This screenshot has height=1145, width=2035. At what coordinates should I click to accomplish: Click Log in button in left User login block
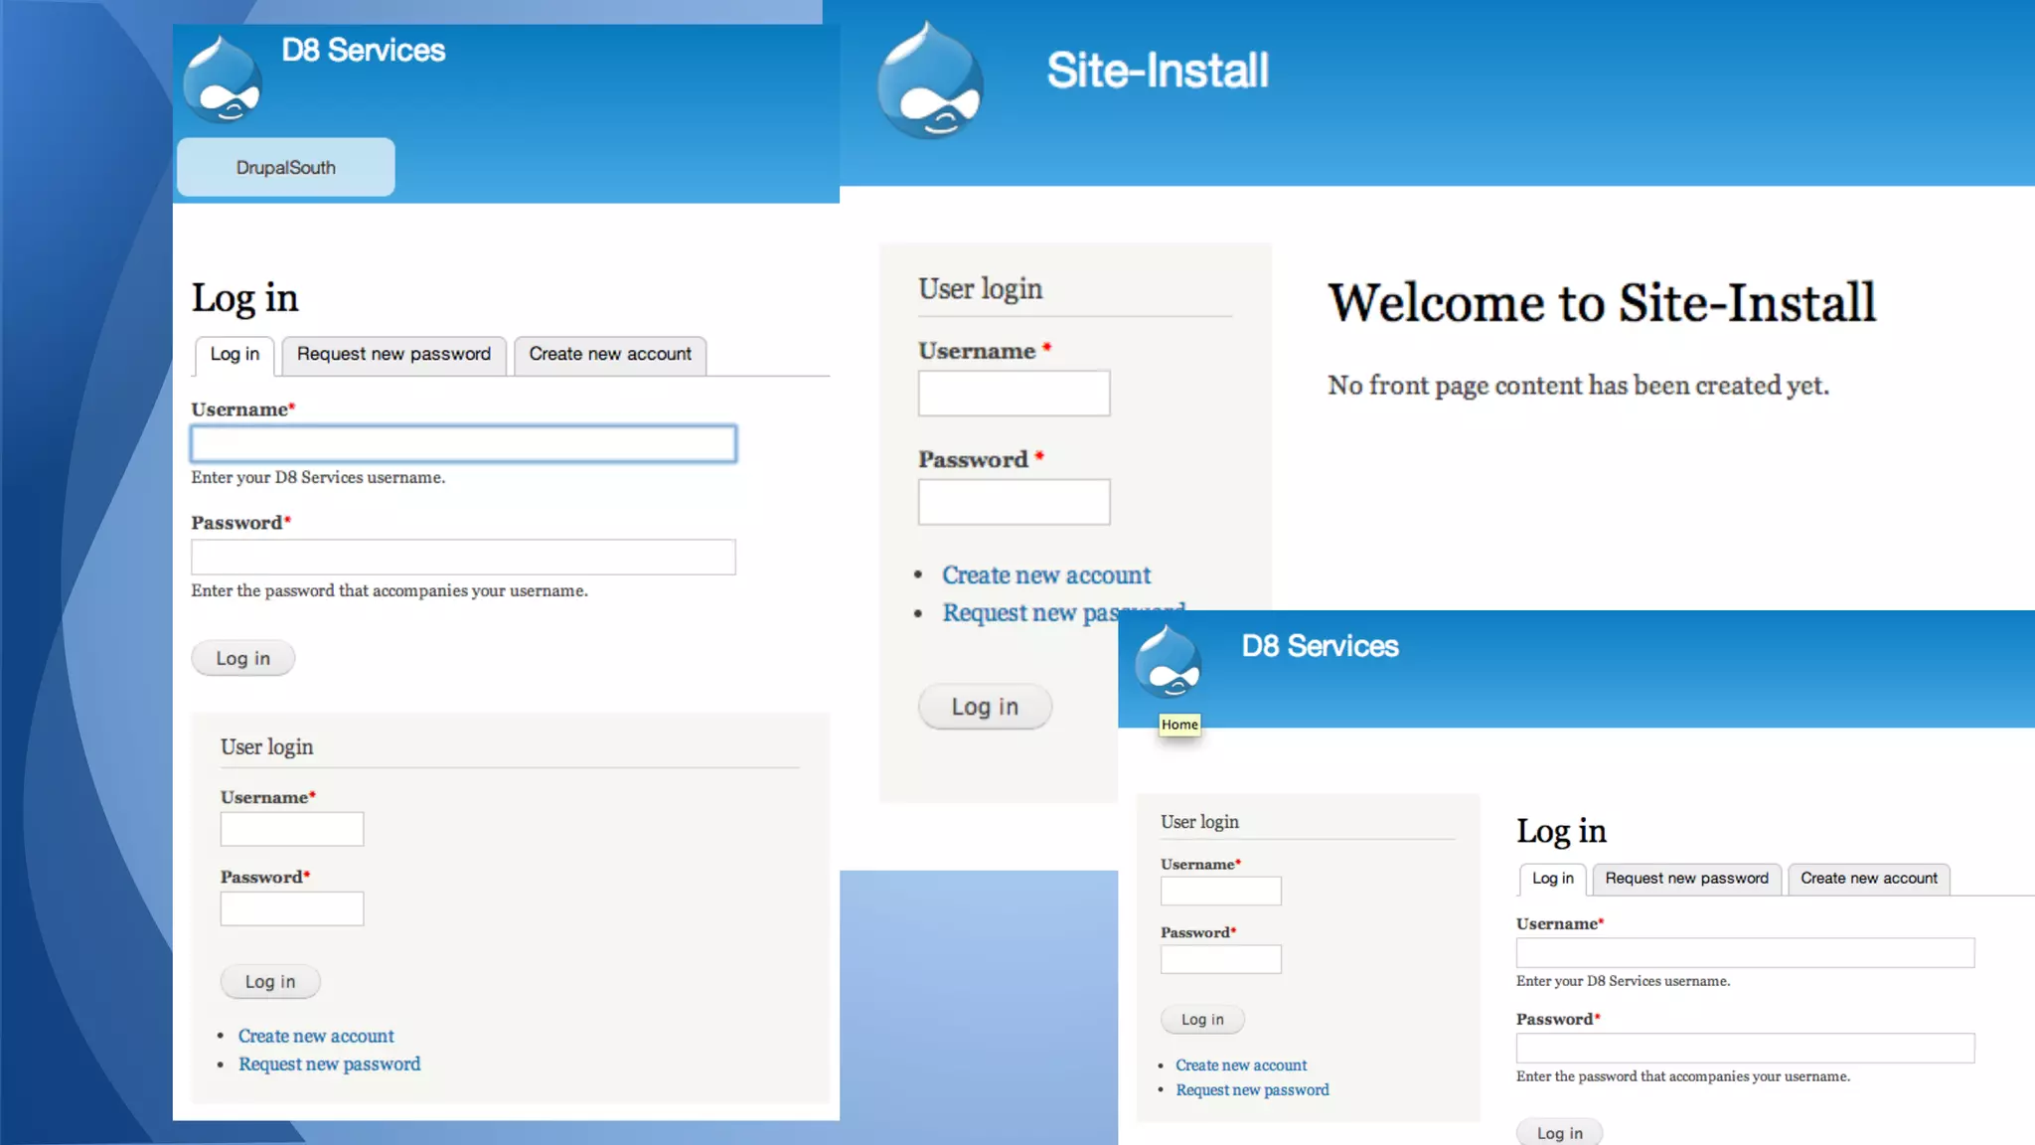click(x=270, y=982)
